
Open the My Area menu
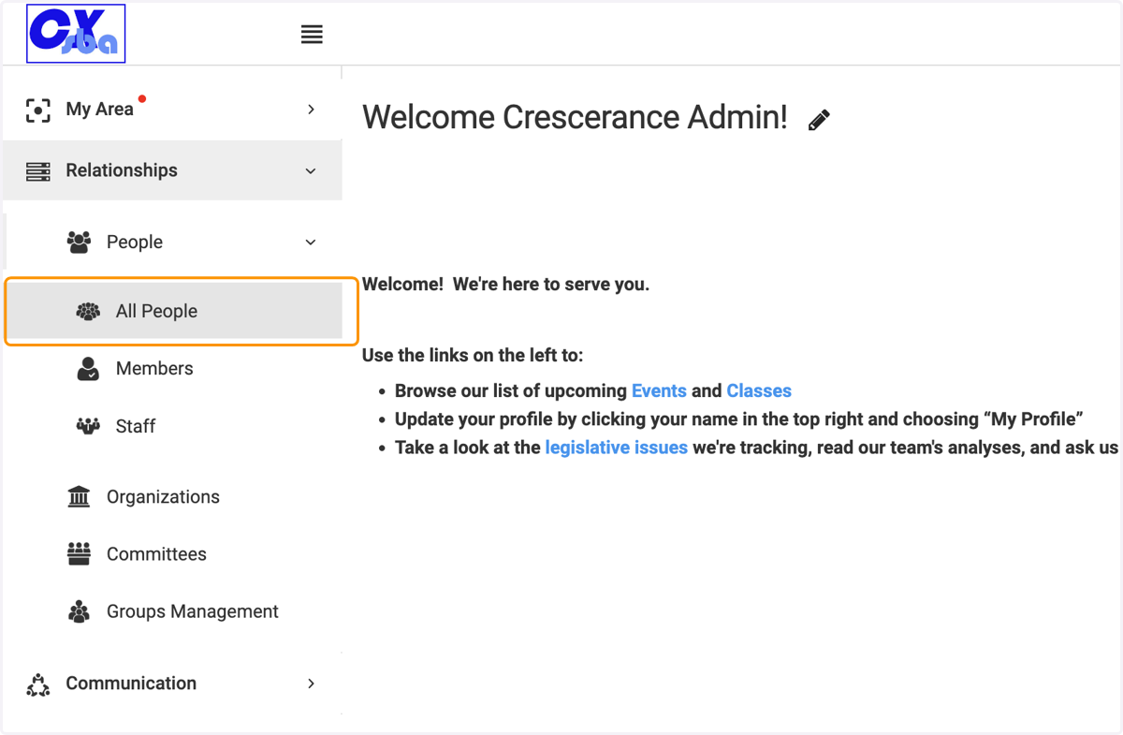tap(99, 110)
